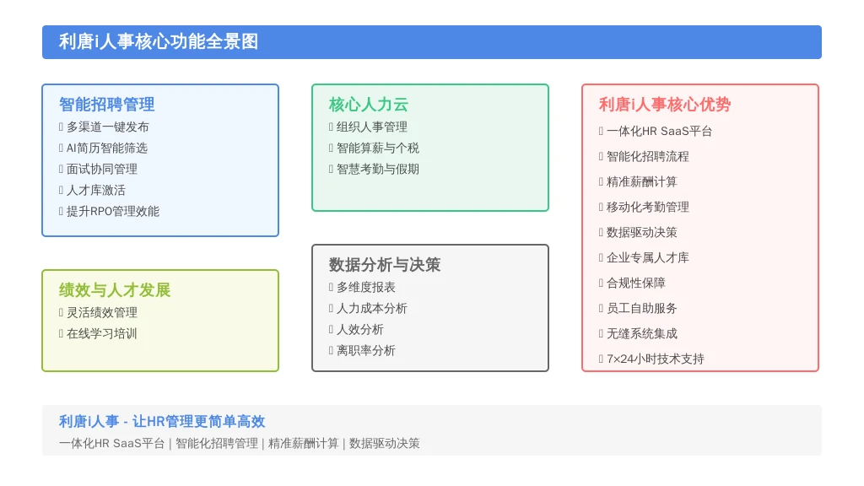Select the 利唐i人事核心优势 heading

(665, 105)
